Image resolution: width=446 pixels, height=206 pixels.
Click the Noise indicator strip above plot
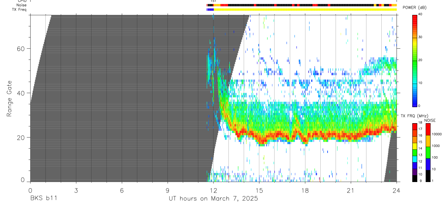pos(301,5)
